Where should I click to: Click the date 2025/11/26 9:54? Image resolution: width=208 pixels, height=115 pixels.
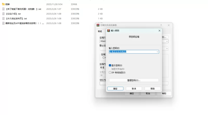click(x=54, y=4)
